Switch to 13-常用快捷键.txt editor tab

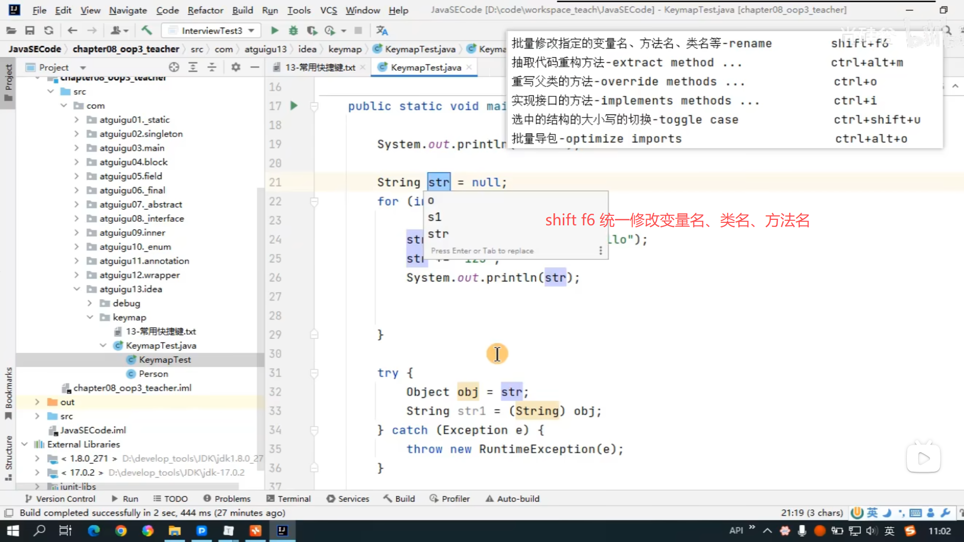click(320, 67)
